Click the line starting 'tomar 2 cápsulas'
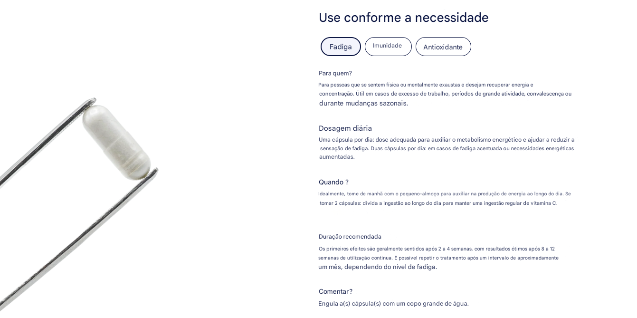The image size is (637, 318). click(x=438, y=203)
